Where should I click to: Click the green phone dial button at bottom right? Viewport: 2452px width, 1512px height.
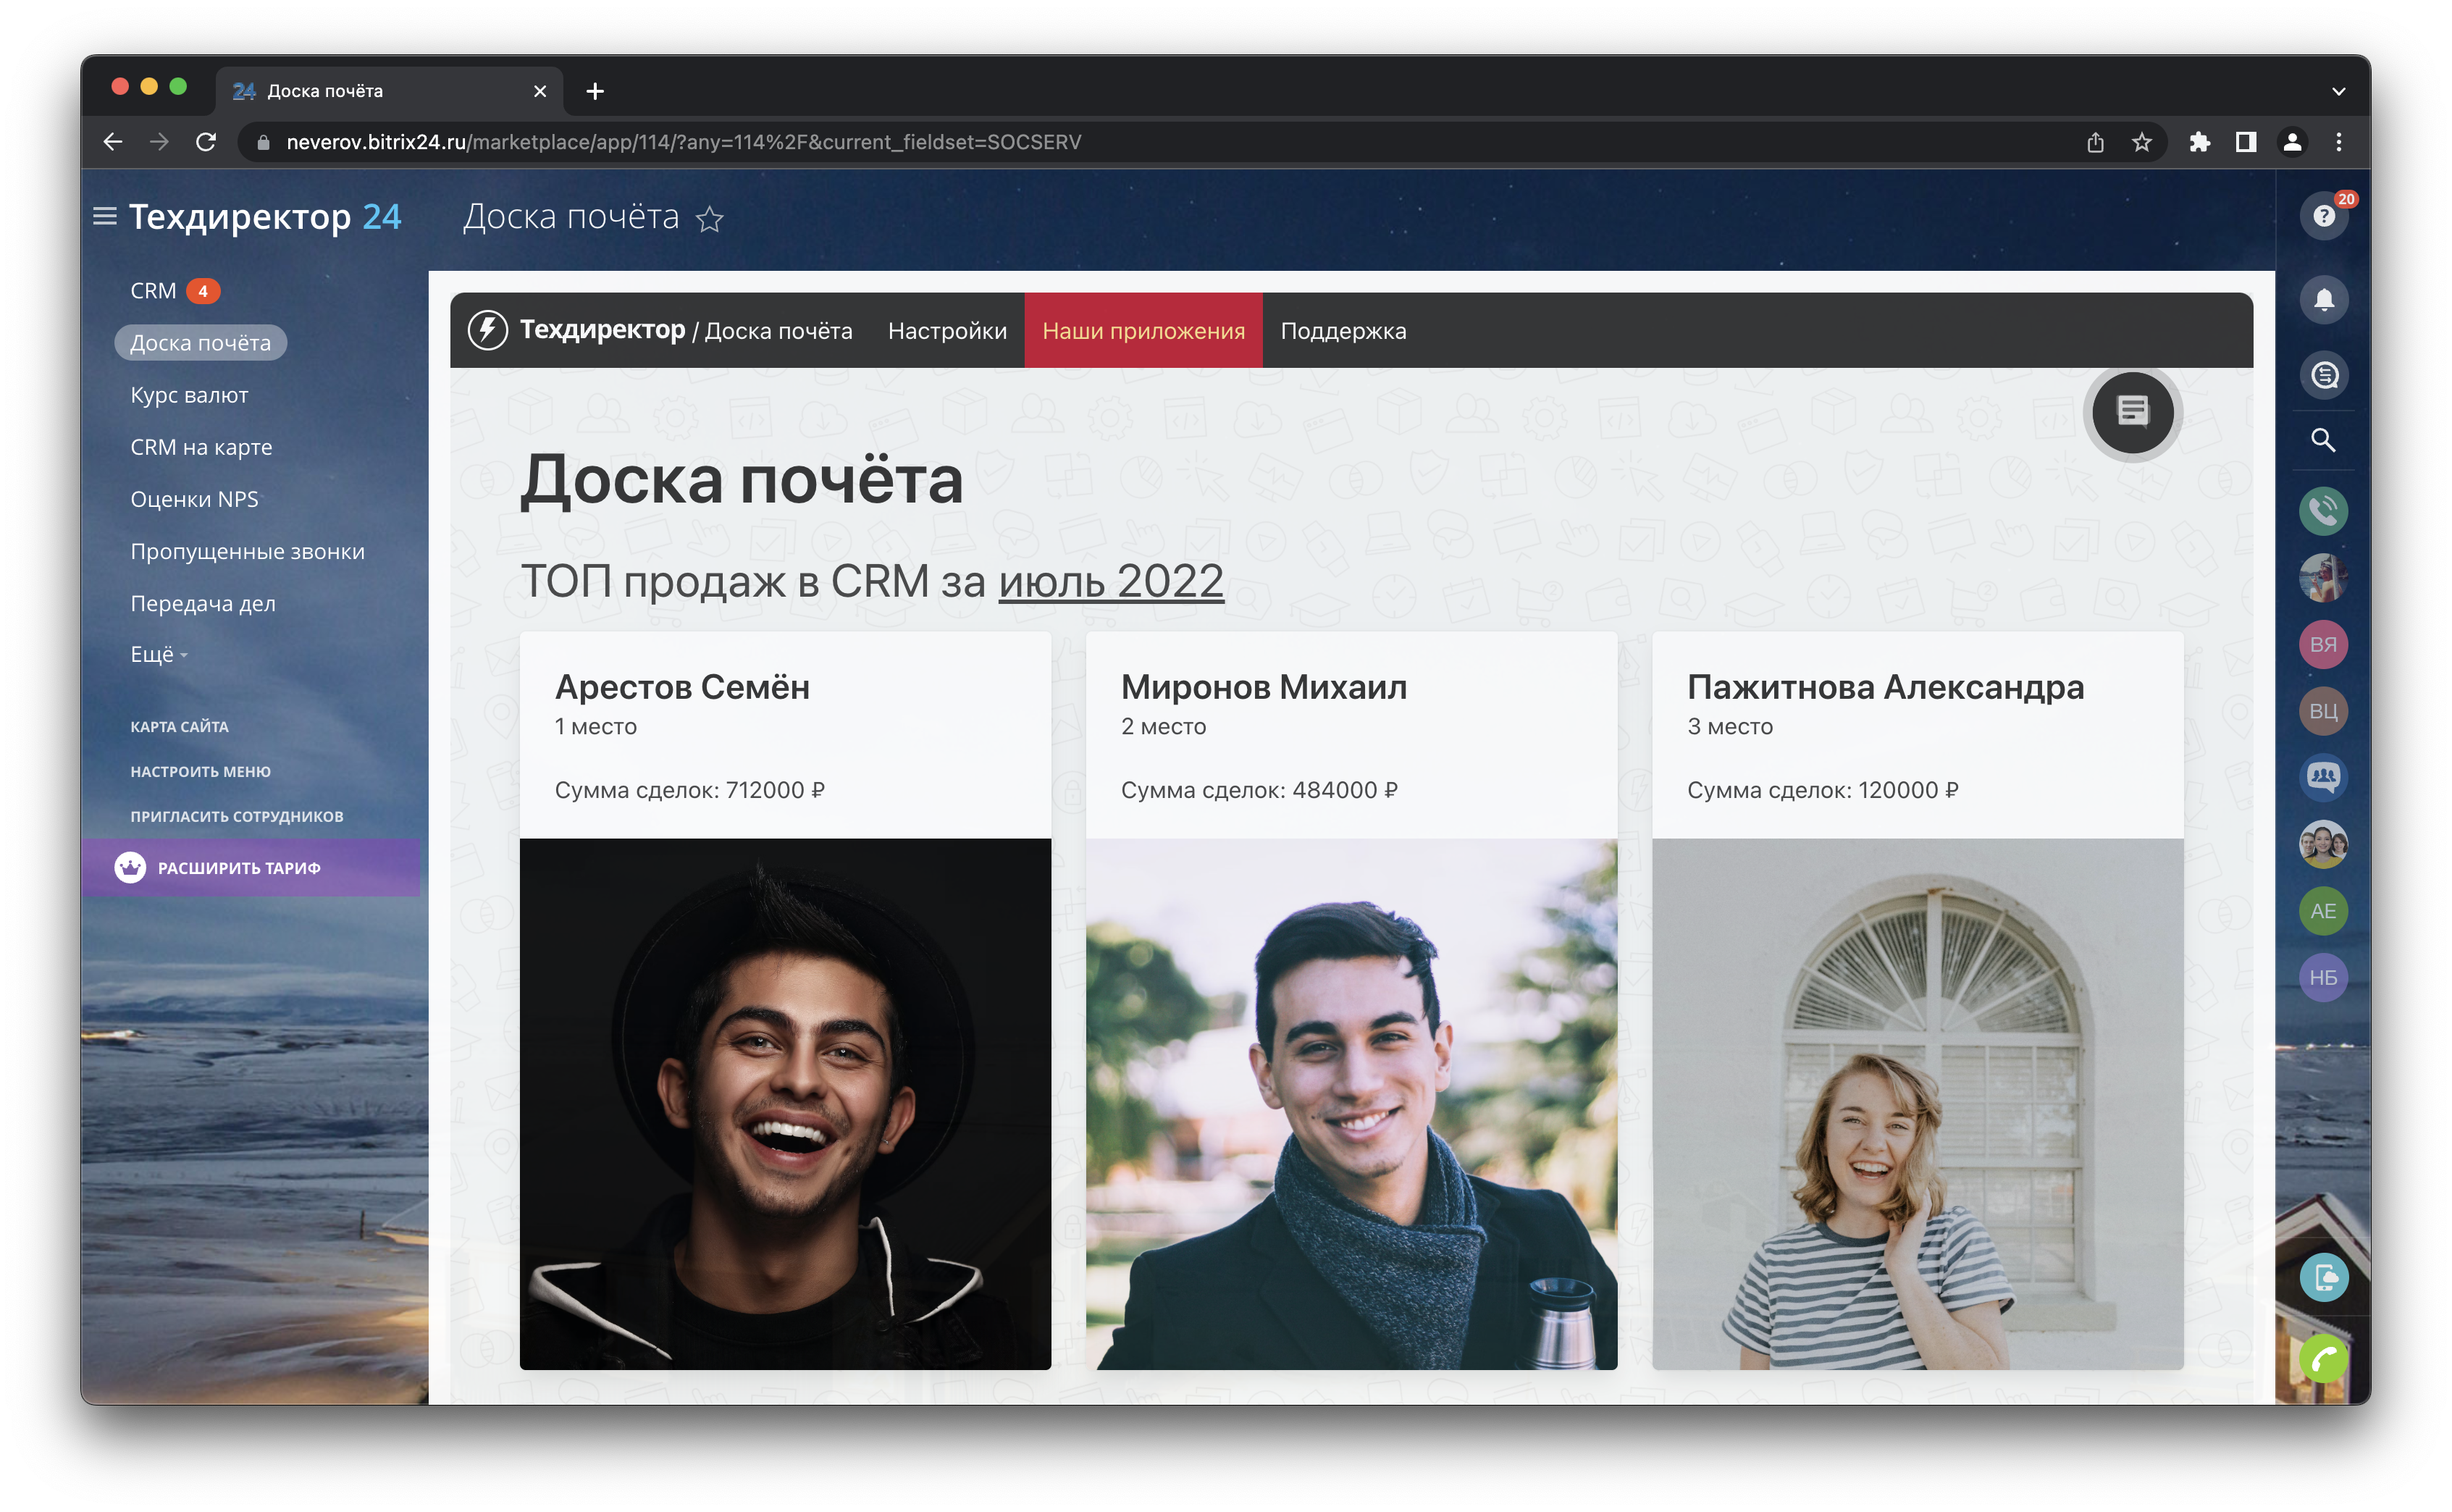(2323, 1359)
